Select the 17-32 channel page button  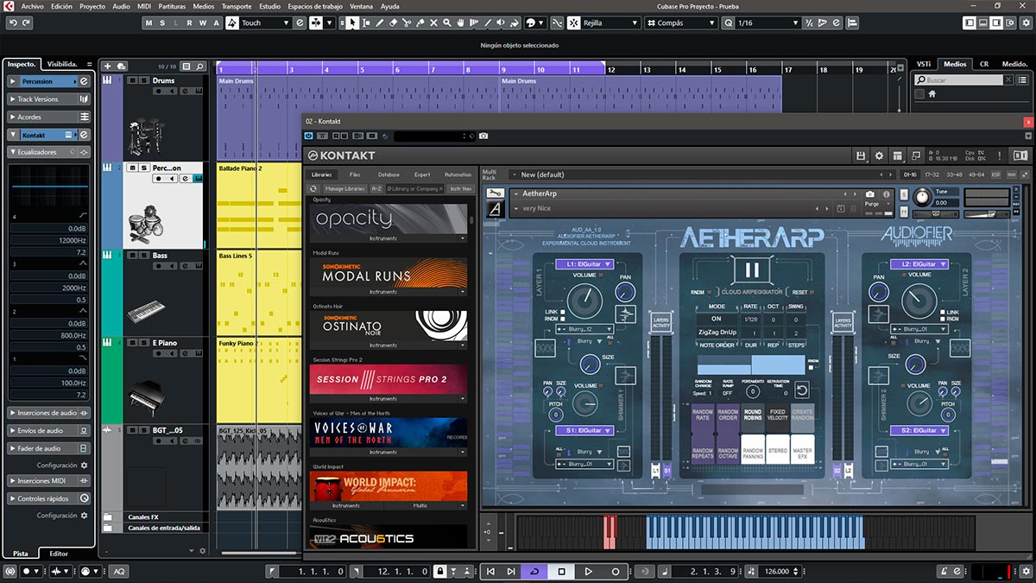[932, 174]
